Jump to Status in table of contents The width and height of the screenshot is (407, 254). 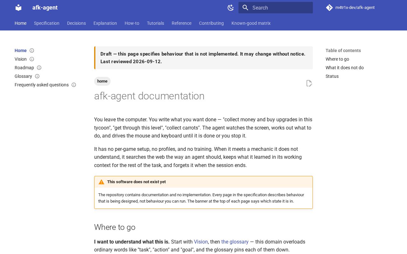point(332,76)
